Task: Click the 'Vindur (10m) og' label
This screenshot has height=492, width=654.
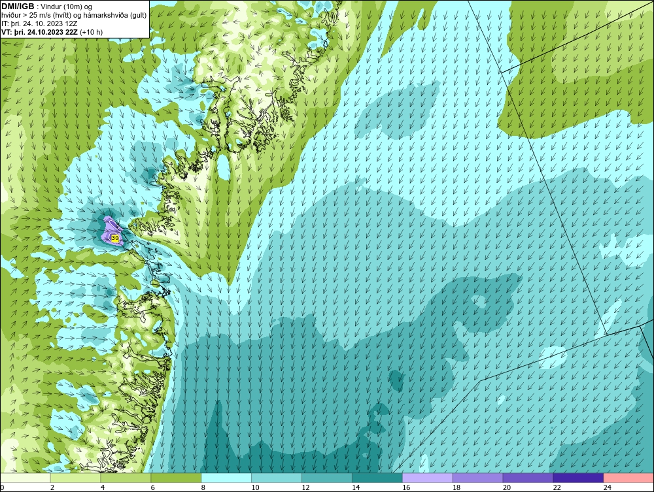Action: [67, 7]
